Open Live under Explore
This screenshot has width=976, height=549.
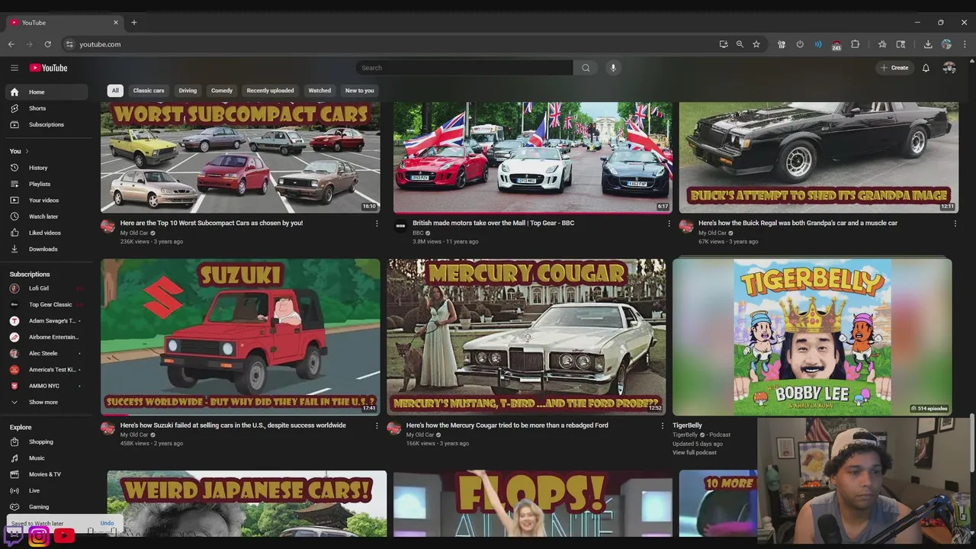pos(47,490)
